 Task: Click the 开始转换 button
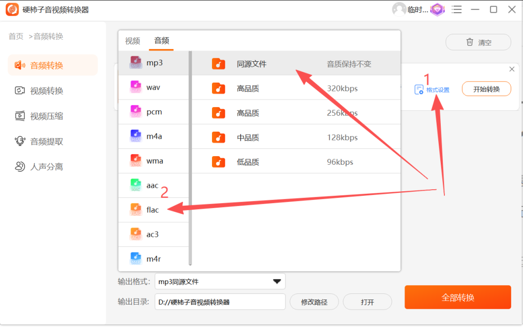coord(486,89)
